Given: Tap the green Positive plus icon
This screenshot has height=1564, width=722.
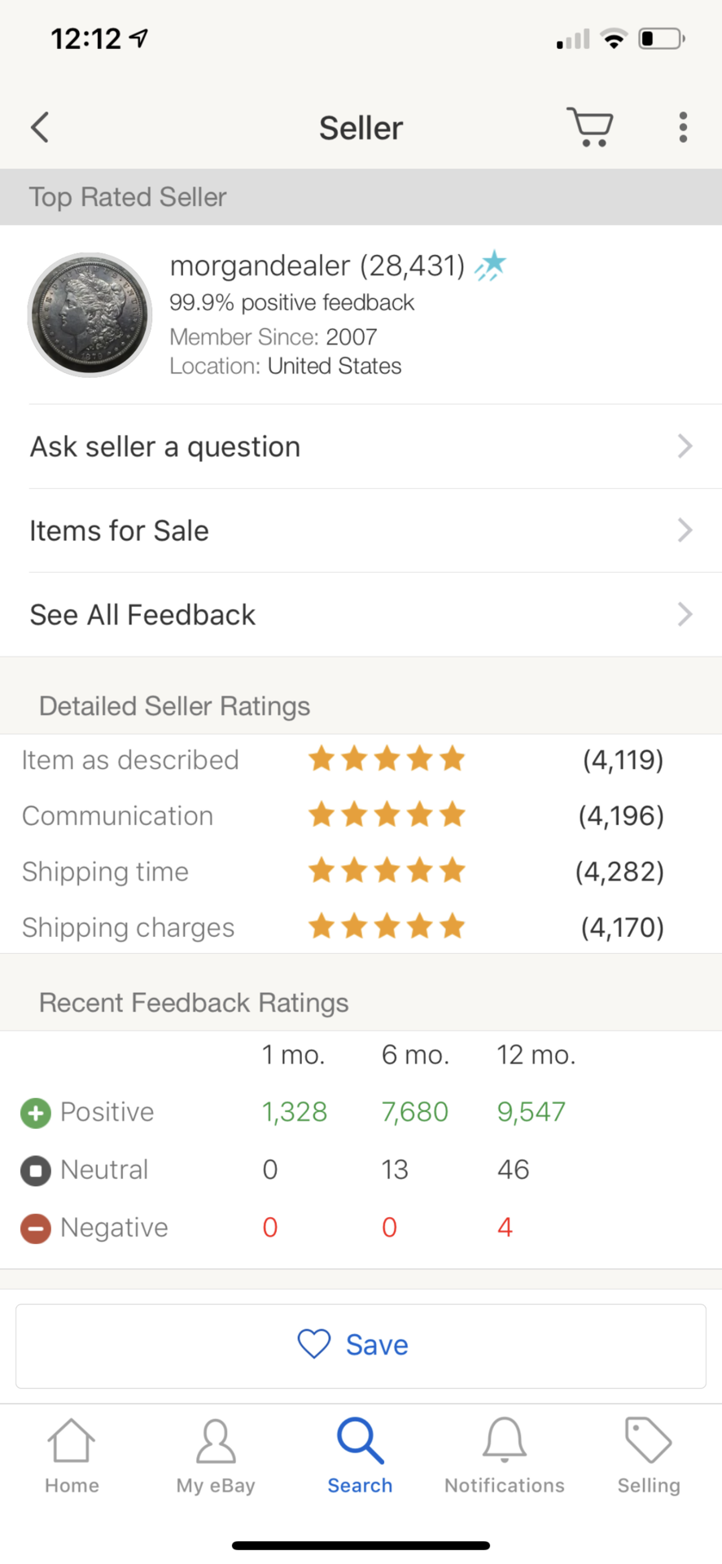Looking at the screenshot, I should [36, 1113].
